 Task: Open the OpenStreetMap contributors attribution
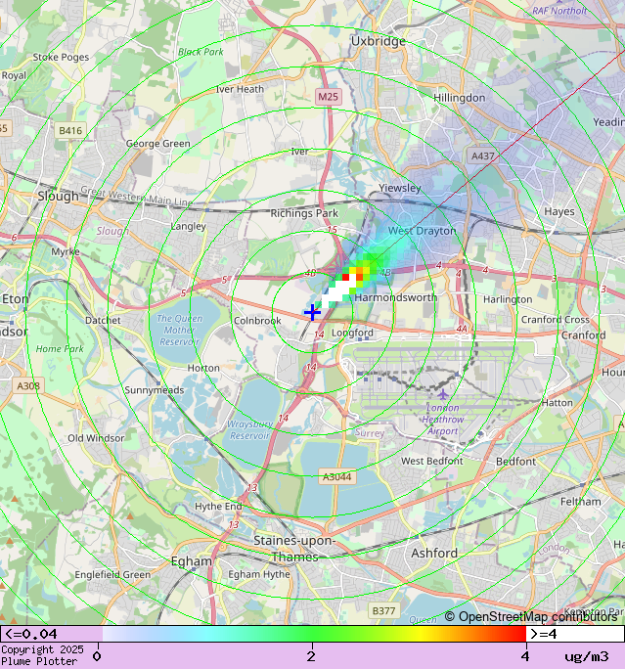(531, 617)
